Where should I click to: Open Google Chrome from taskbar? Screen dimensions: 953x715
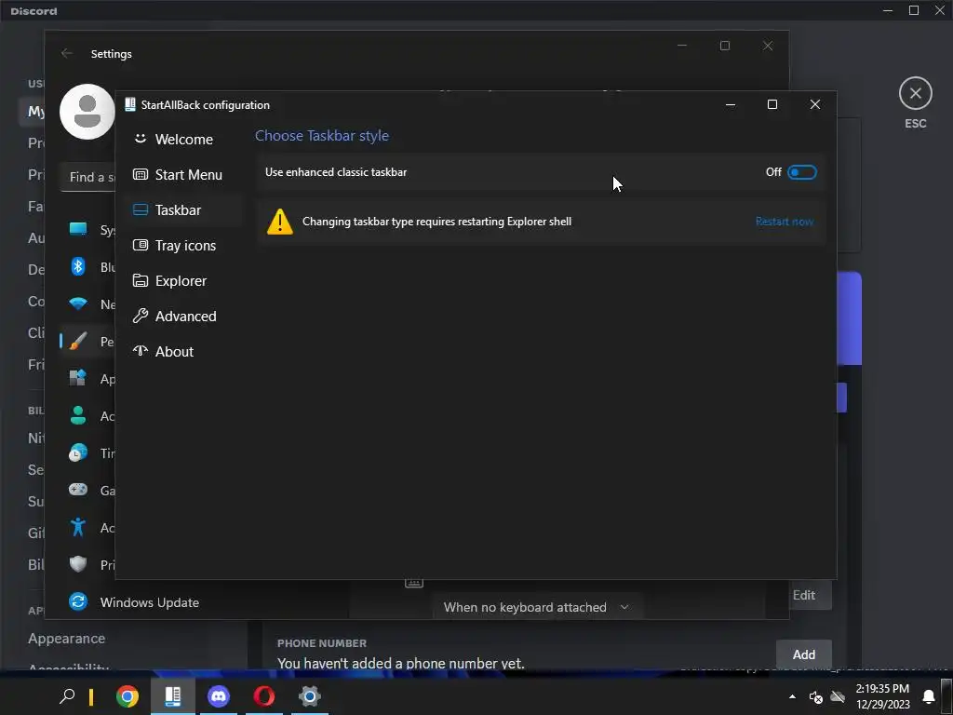tap(127, 696)
